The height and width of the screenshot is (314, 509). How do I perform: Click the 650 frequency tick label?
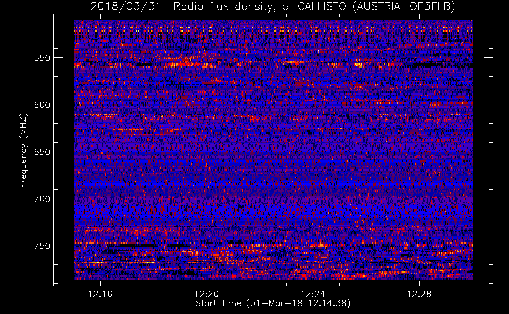pos(42,152)
